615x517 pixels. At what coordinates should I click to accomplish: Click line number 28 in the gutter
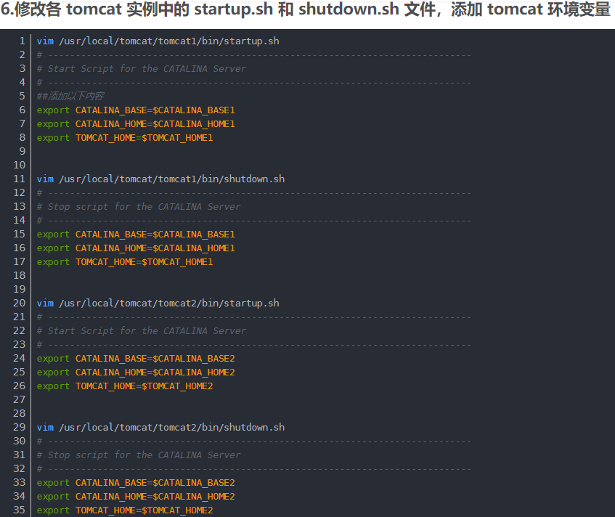(x=19, y=413)
